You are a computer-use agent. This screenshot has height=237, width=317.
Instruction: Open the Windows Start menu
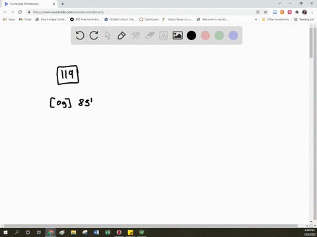coord(5,232)
